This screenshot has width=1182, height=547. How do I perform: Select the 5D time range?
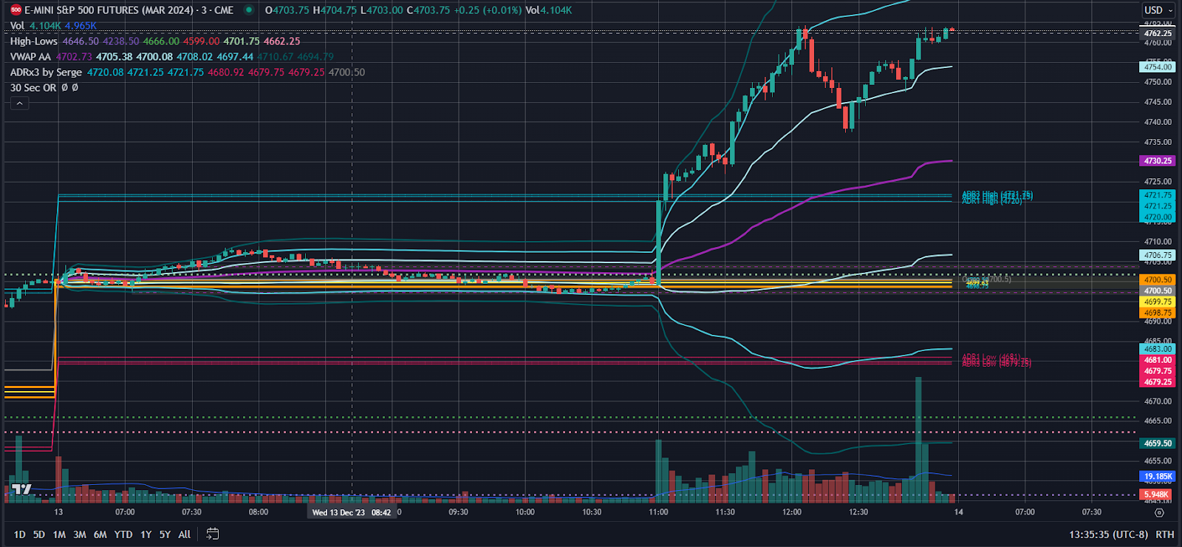(39, 534)
